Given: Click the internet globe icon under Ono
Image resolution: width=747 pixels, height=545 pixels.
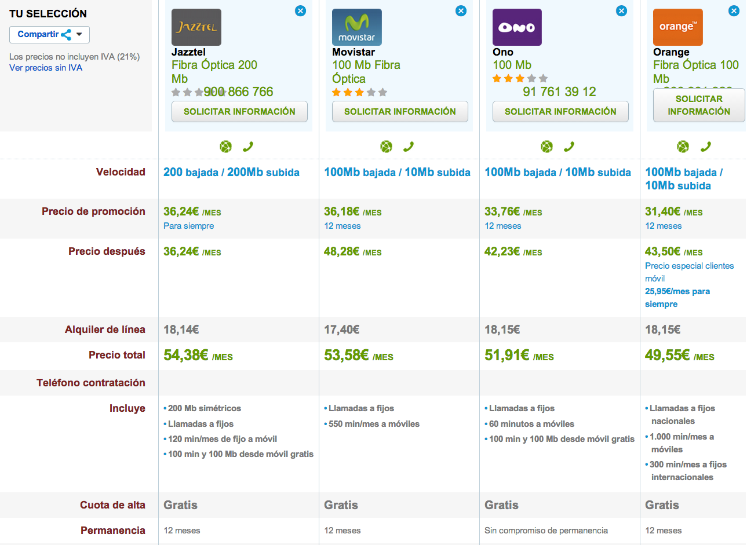Looking at the screenshot, I should (x=547, y=147).
